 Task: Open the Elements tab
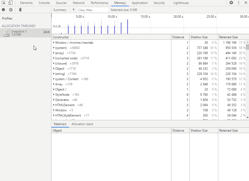click(26, 3)
